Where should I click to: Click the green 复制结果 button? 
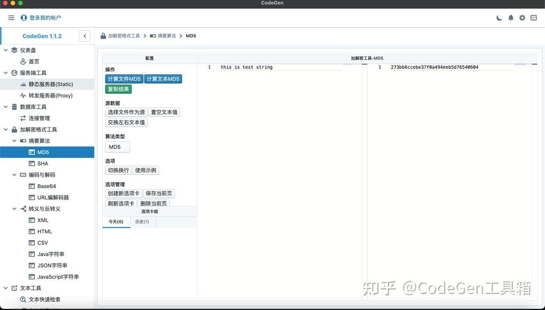tap(119, 90)
